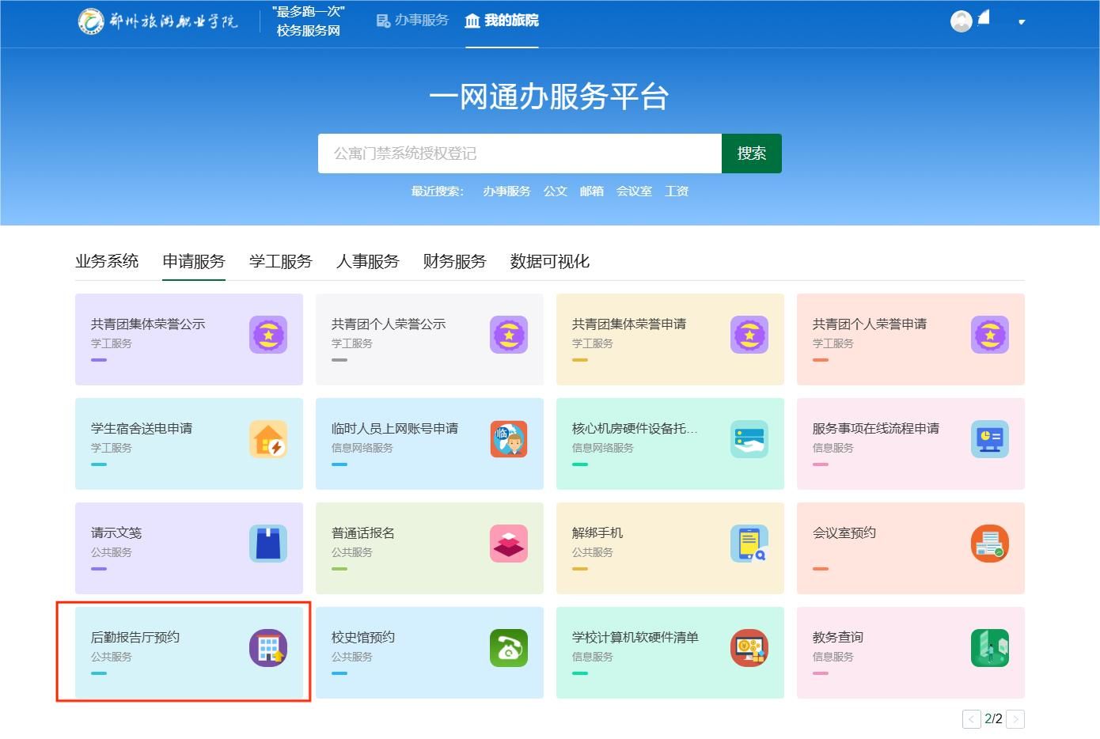Switch to the 学工服务 tab
The height and width of the screenshot is (739, 1100).
coord(280,261)
